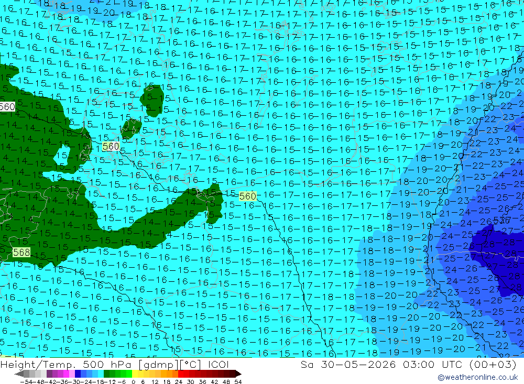Viewport: 524px width, 384px height.
Task: Click the '(00+03)' forecast offset text
Action: pos(493,364)
